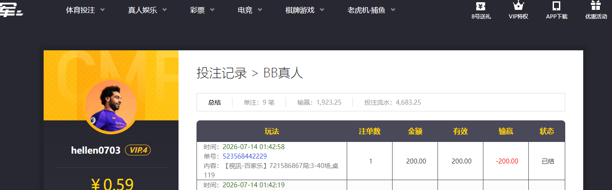Expand the 棋牌游戏 dropdown arrow
Image resolution: width=612 pixels, height=190 pixels.
point(322,10)
